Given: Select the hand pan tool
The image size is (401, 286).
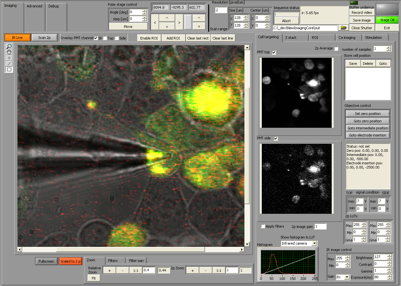Looking at the screenshot, I should pyautogui.click(x=9, y=52).
